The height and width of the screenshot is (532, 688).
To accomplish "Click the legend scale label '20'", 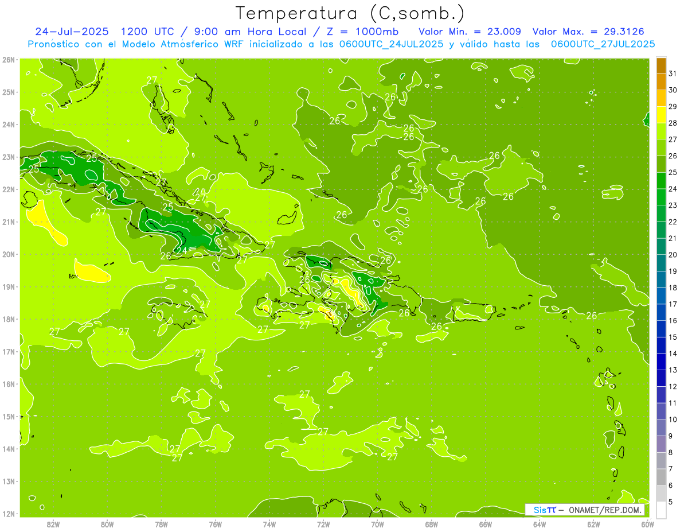I will coord(673,255).
